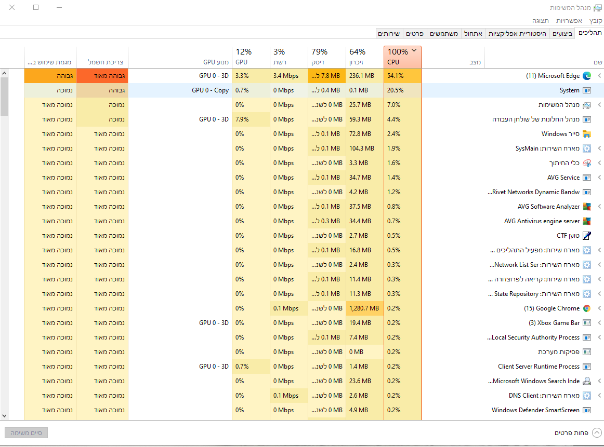Screen dimensions: 604x447
Task: Expand the Xbox Game Bar group
Action: click(599, 323)
